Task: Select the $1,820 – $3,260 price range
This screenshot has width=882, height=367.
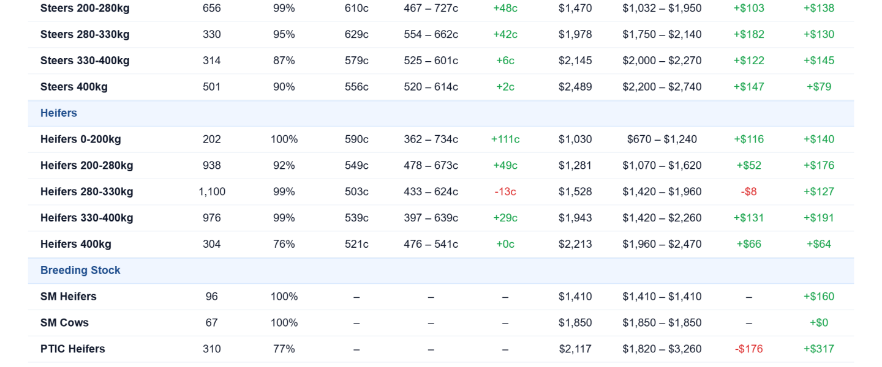Action: tap(662, 349)
